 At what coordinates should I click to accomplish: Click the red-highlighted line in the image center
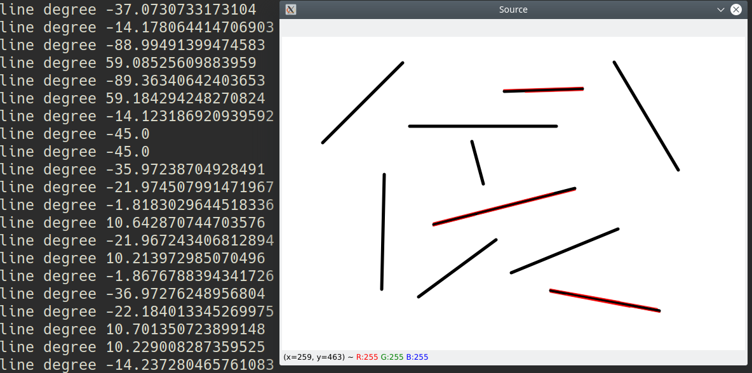pos(504,206)
